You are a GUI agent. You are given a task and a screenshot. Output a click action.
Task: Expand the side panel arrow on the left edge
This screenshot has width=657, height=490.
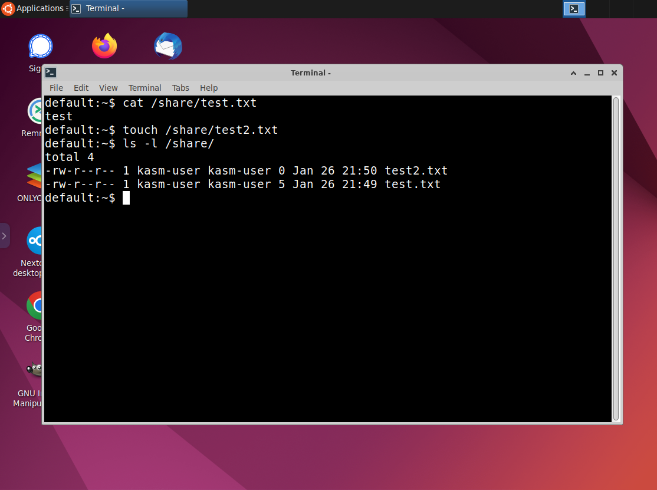click(4, 236)
